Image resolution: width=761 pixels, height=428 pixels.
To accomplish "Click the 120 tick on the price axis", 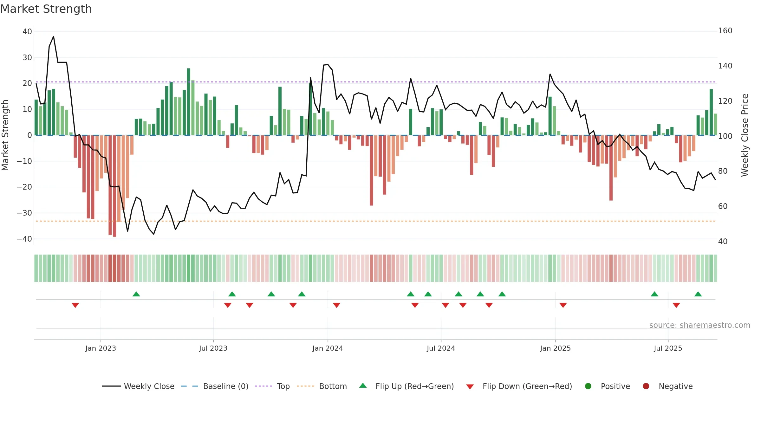I will pos(725,101).
